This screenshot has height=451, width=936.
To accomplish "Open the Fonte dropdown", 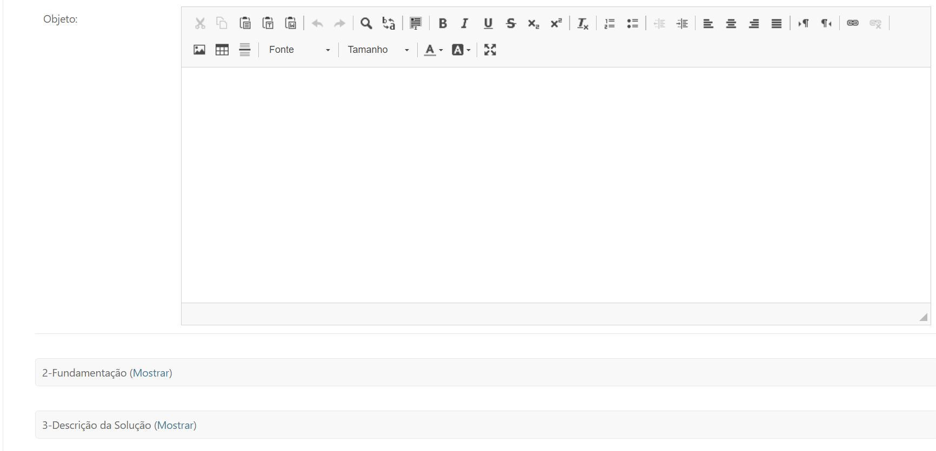I will (299, 50).
